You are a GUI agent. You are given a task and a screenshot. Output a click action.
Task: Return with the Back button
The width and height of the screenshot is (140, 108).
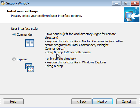coord(81,102)
